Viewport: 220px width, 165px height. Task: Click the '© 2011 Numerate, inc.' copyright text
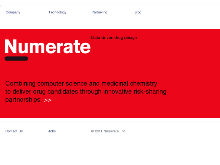point(109,131)
